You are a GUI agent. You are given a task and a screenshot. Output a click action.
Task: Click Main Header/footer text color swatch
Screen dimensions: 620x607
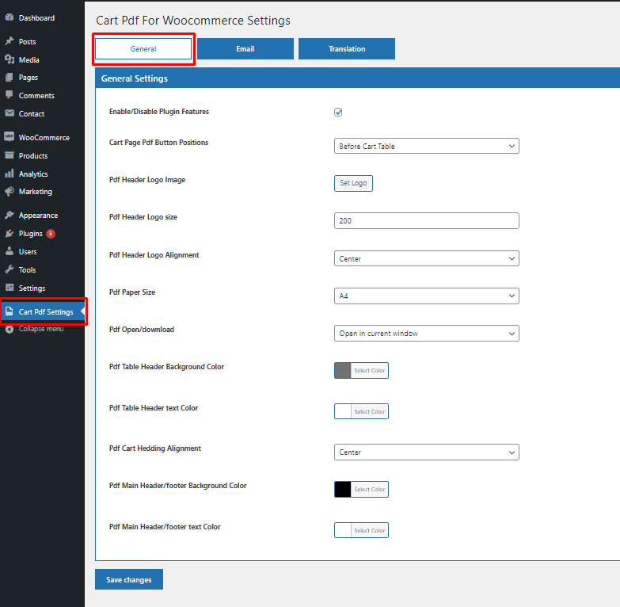[343, 530]
